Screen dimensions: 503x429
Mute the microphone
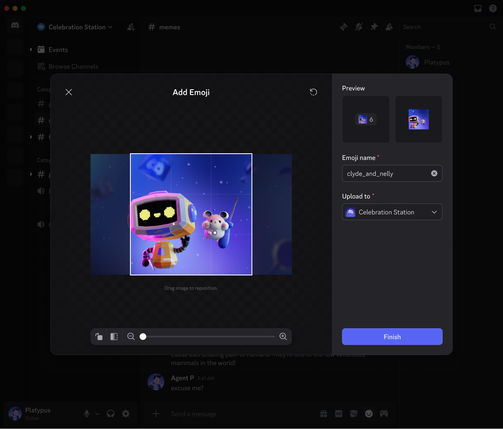pyautogui.click(x=87, y=413)
